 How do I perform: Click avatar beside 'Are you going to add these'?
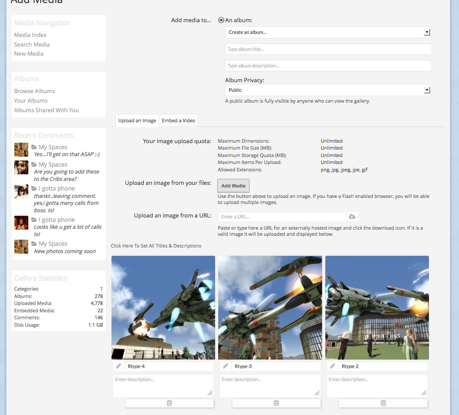[21, 167]
